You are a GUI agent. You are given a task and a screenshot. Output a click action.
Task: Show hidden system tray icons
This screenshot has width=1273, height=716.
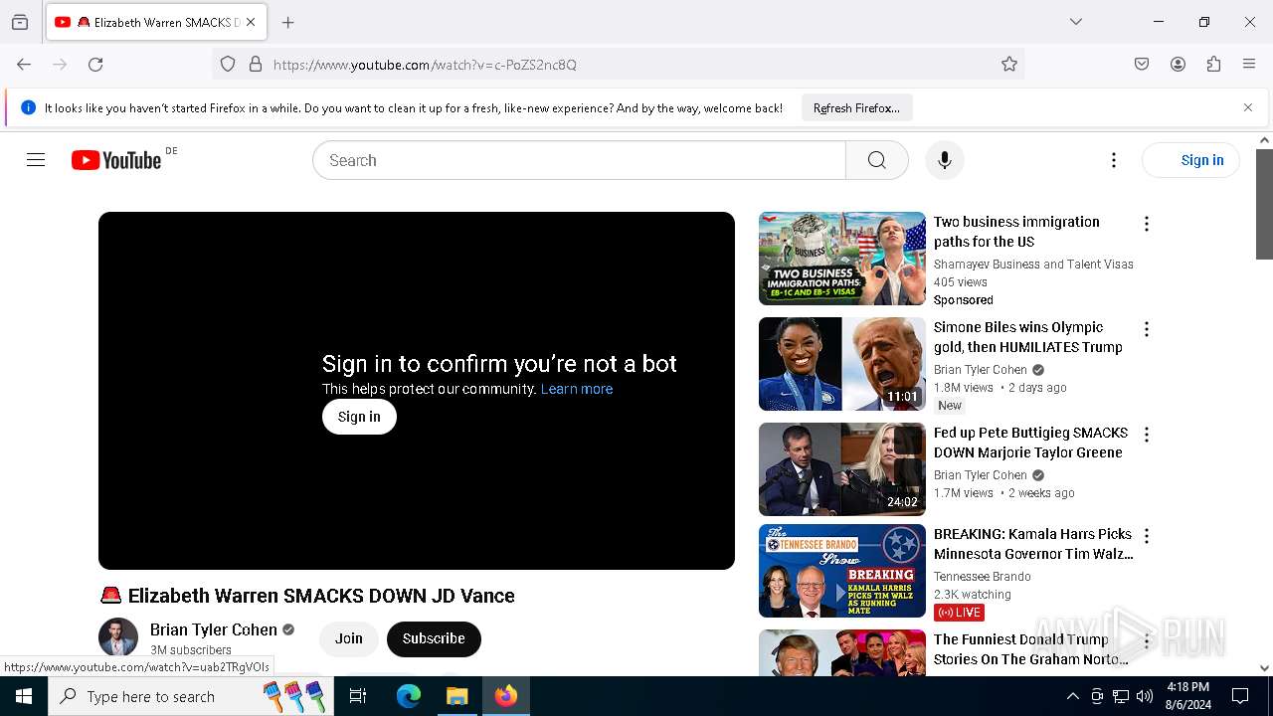coord(1072,696)
